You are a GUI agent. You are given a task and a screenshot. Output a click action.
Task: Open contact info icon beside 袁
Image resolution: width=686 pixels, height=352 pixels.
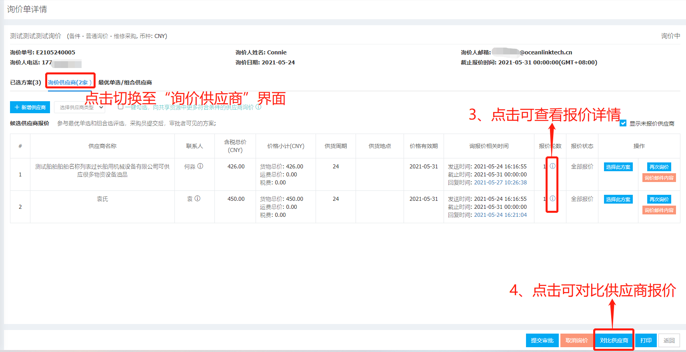point(198,198)
